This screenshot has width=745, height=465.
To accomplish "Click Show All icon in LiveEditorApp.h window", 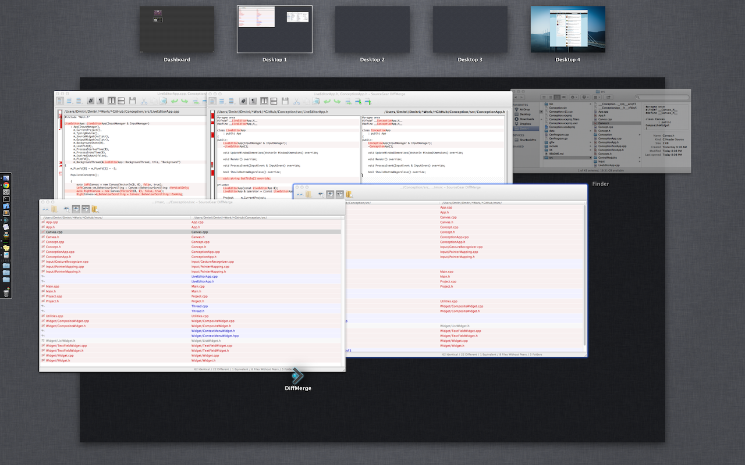I will click(212, 101).
